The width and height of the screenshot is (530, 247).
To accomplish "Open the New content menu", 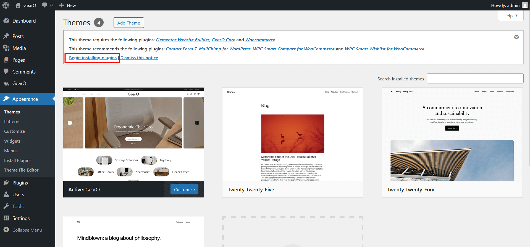I will pyautogui.click(x=67, y=5).
